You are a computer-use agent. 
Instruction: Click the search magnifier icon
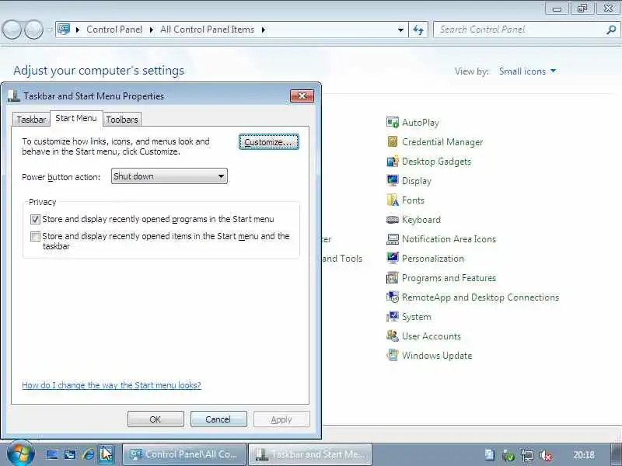[611, 30]
